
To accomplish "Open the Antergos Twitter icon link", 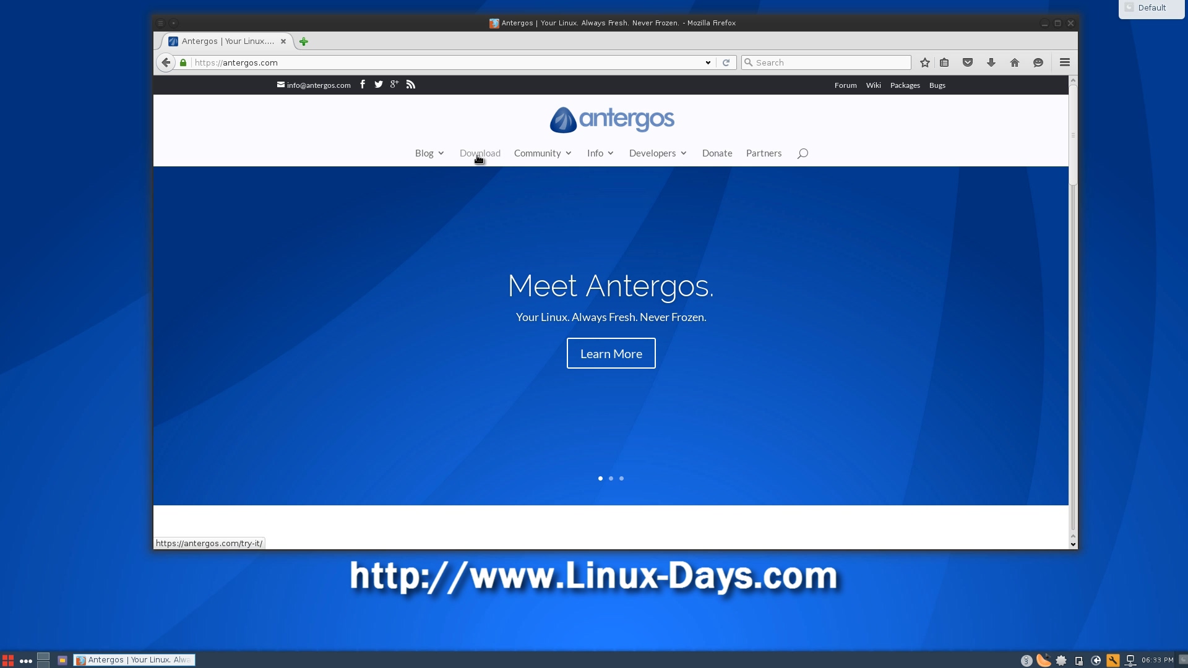I will tap(379, 84).
